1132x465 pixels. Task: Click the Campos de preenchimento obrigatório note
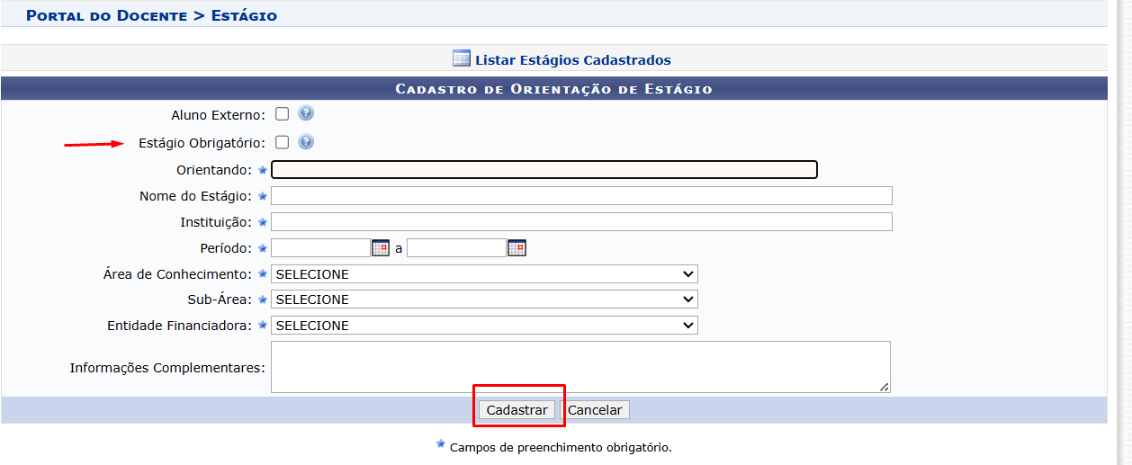(x=561, y=447)
